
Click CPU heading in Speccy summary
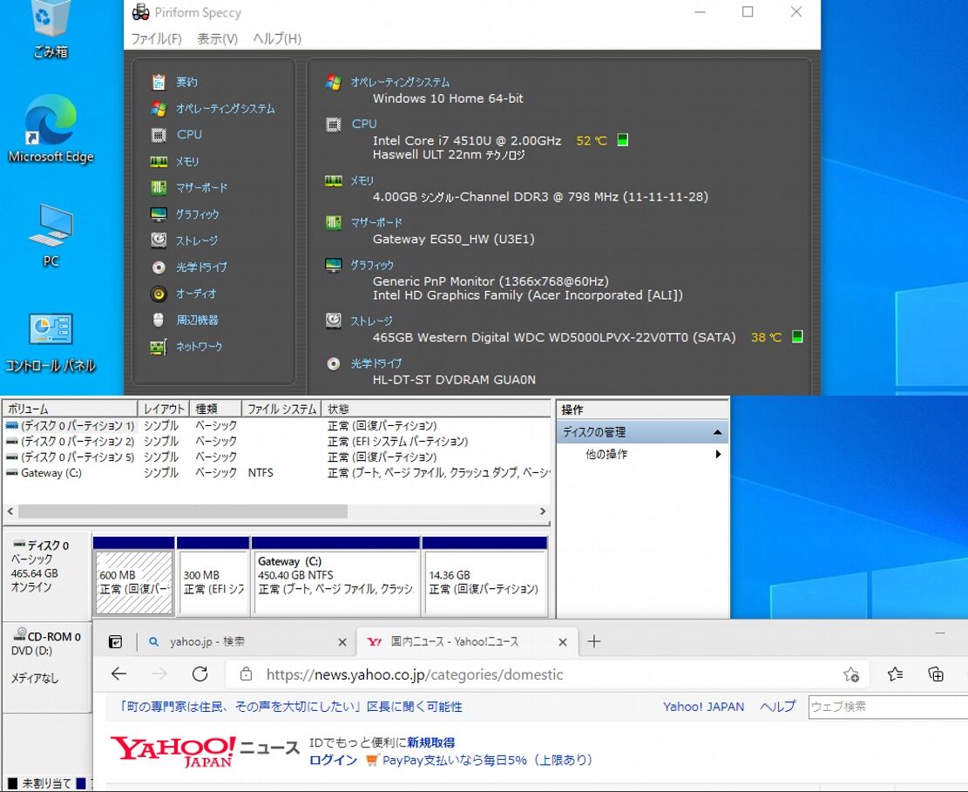364,124
